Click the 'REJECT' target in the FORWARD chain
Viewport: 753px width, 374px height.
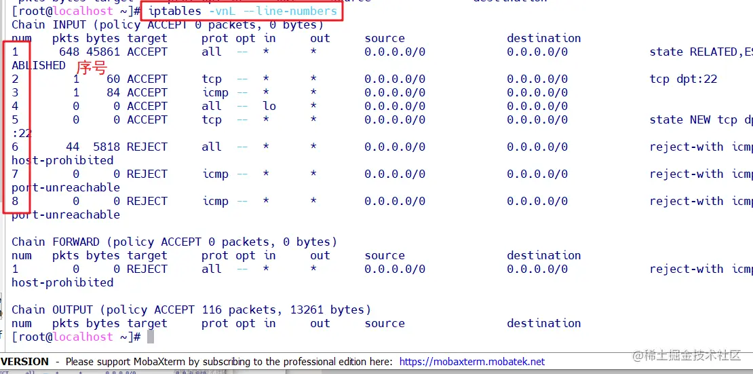coord(147,269)
